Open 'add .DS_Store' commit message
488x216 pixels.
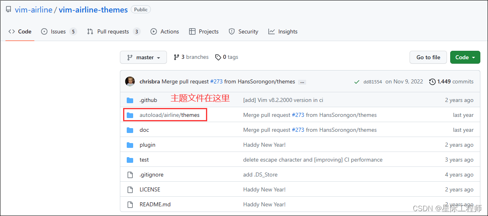click(x=260, y=174)
